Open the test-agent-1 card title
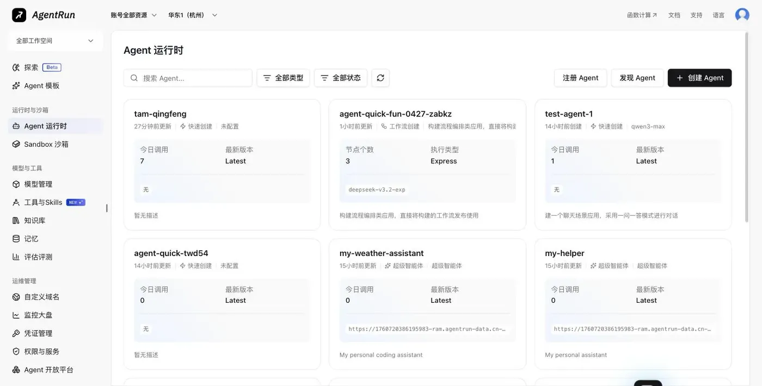The width and height of the screenshot is (762, 386). 569,114
